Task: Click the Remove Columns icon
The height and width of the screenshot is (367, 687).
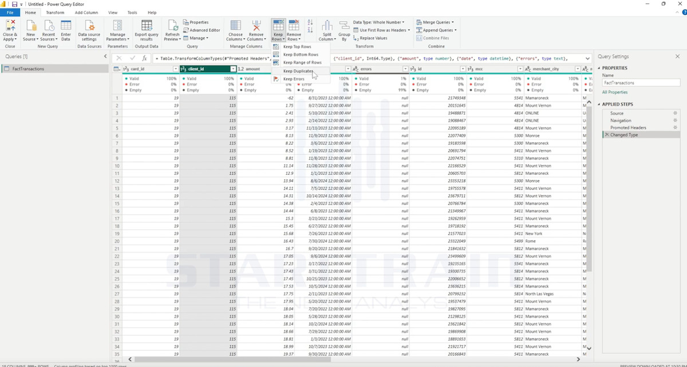Action: click(256, 26)
